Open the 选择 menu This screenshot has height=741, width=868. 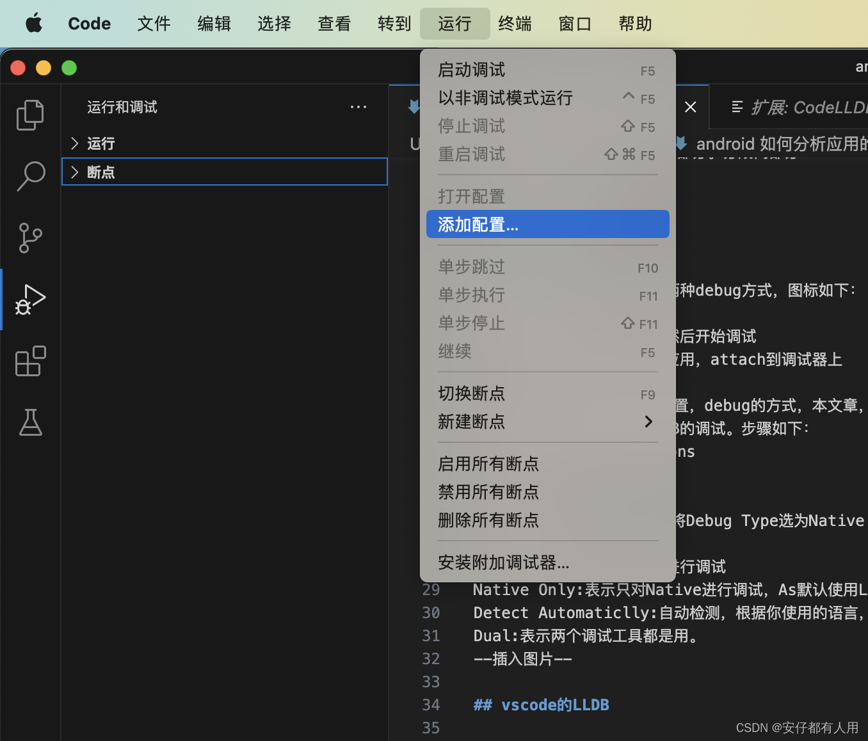[x=274, y=24]
